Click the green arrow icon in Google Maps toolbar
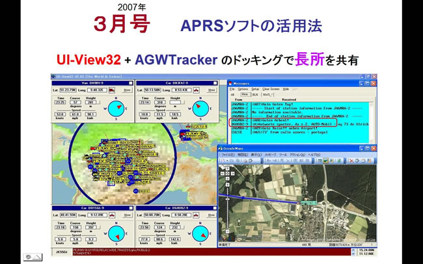The width and height of the screenshot is (423, 264). coord(339,161)
